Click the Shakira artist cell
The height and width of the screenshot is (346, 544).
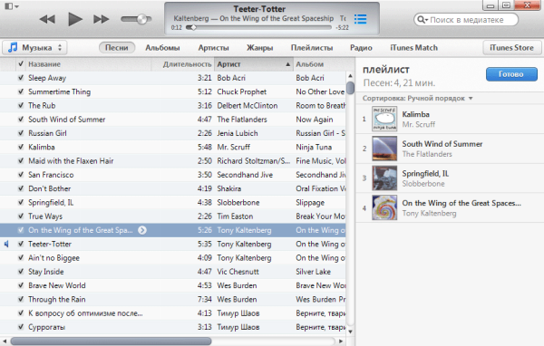point(229,188)
